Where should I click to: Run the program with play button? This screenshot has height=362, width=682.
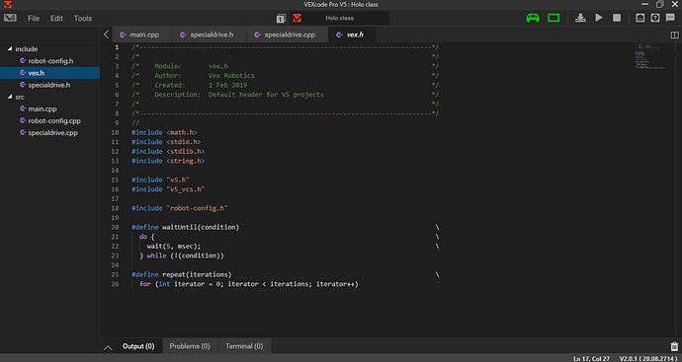[599, 18]
